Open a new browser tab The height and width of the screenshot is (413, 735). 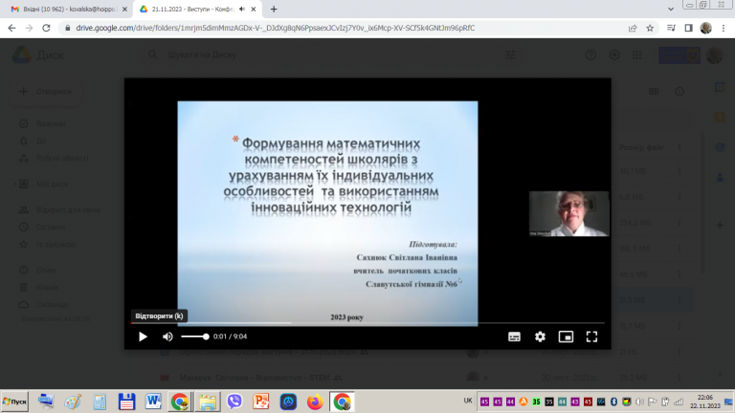pyautogui.click(x=274, y=9)
